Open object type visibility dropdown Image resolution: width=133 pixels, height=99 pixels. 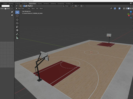point(112,9)
